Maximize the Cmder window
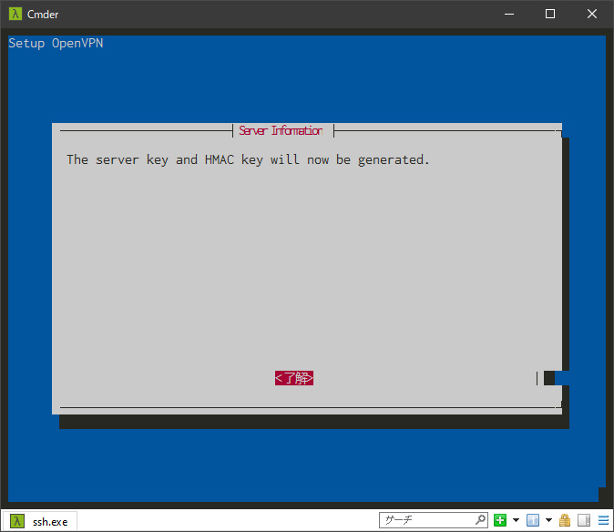614x532 pixels. coord(550,14)
